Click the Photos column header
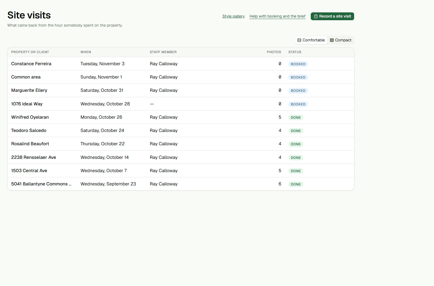The width and height of the screenshot is (434, 286). 274,52
